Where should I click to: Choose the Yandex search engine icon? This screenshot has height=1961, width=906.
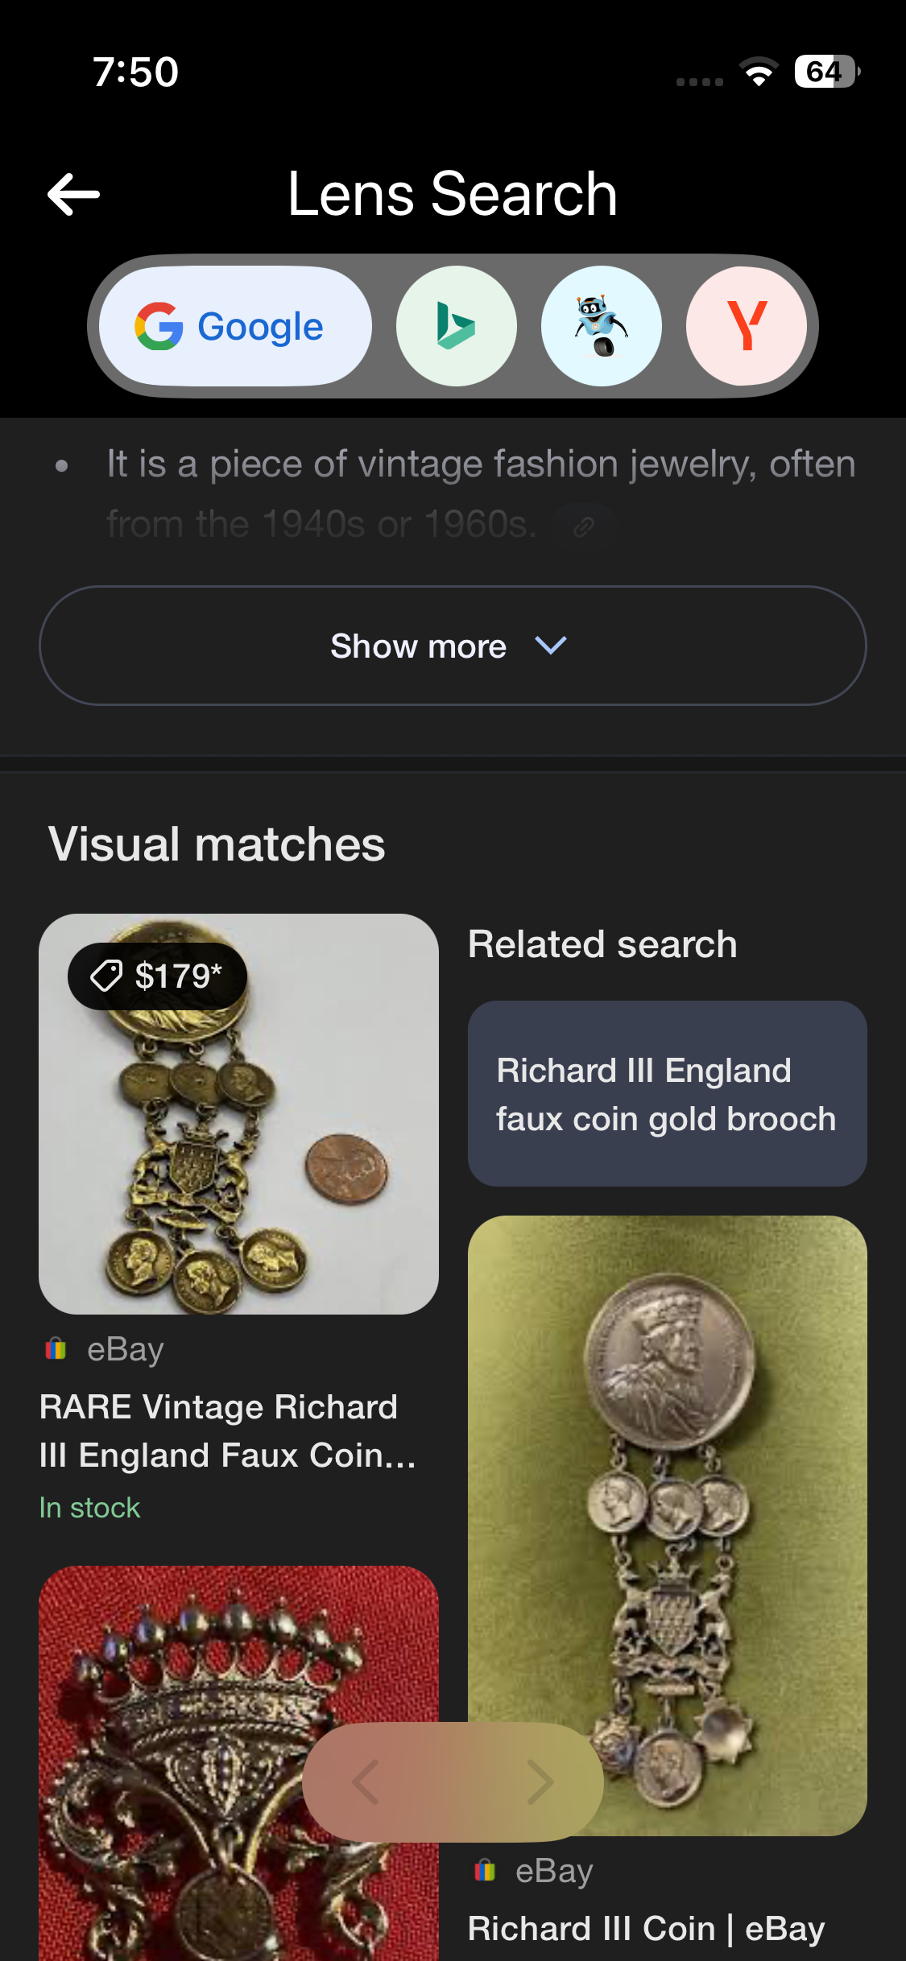[746, 326]
